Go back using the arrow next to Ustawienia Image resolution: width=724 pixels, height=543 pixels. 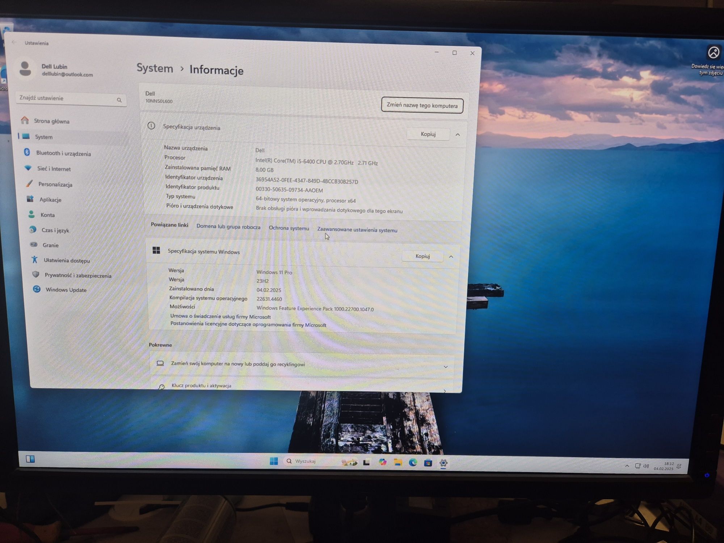(14, 42)
